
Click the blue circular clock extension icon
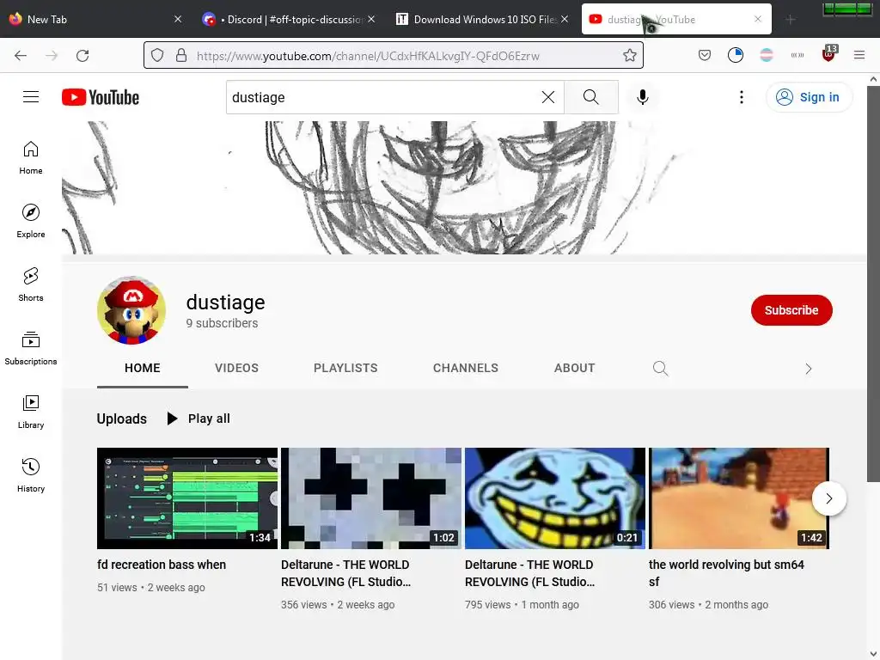736,55
